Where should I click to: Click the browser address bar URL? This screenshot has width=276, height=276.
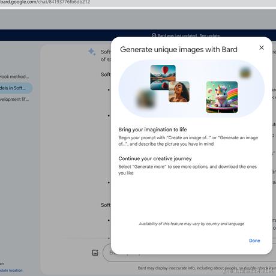point(45,2)
